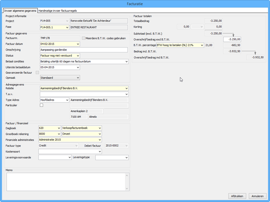Click the Subtotaal -3.250,00 value
270x202 pixels.
tap(214, 33)
